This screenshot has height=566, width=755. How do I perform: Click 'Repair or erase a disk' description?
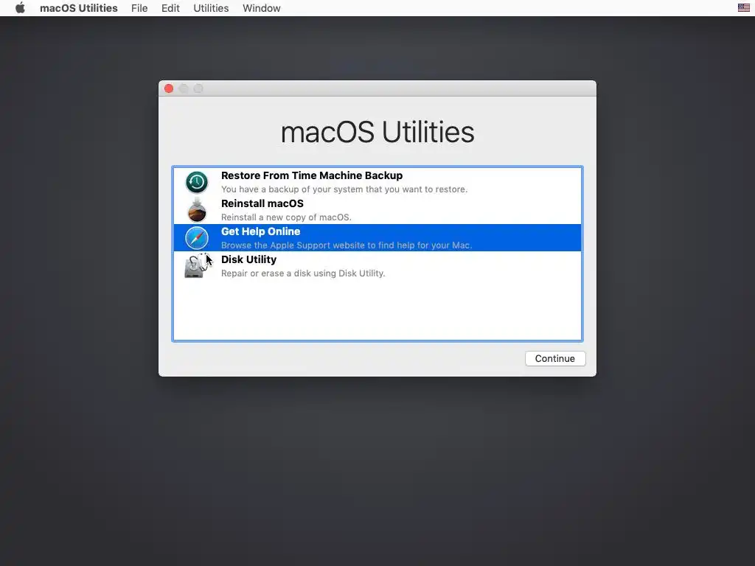[303, 273]
